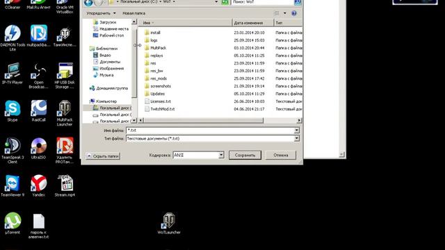Open the view options dropdown arrow
Image resolution: width=445 pixels, height=250 pixels.
pyautogui.click(x=284, y=13)
